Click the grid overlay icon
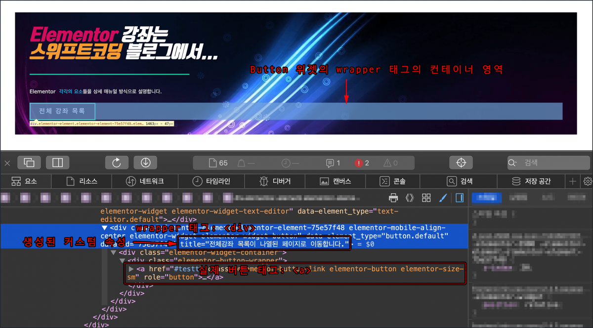This screenshot has height=328, width=593. click(426, 197)
